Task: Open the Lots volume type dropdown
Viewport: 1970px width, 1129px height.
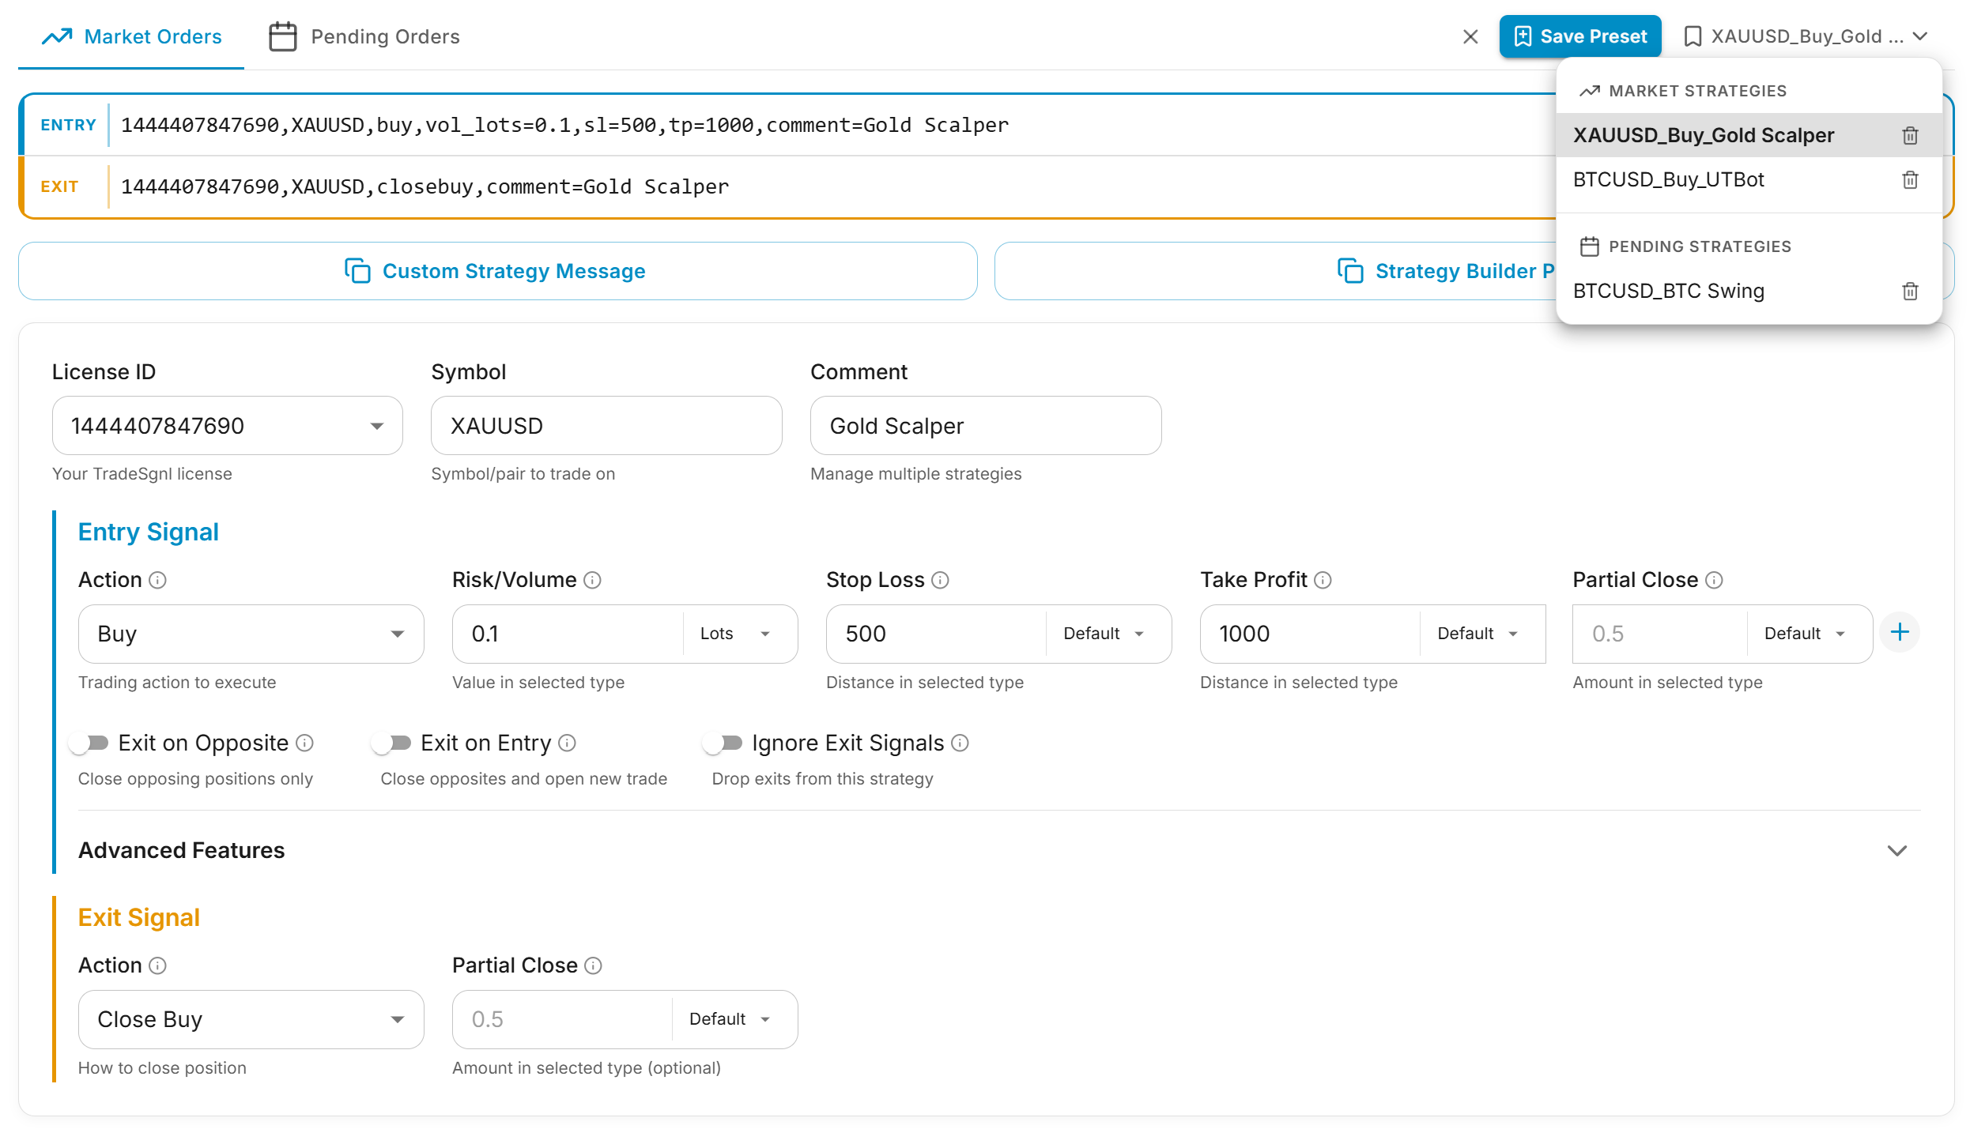Action: [735, 634]
